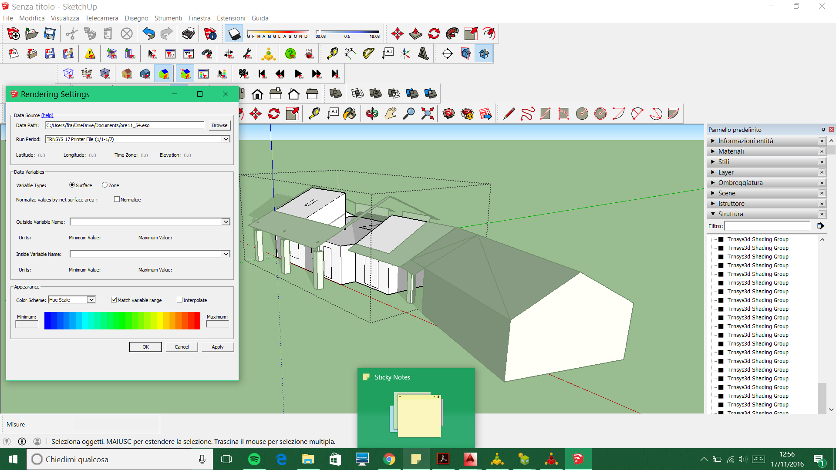Open Spotify from Windows taskbar
The image size is (836, 470).
point(254,459)
